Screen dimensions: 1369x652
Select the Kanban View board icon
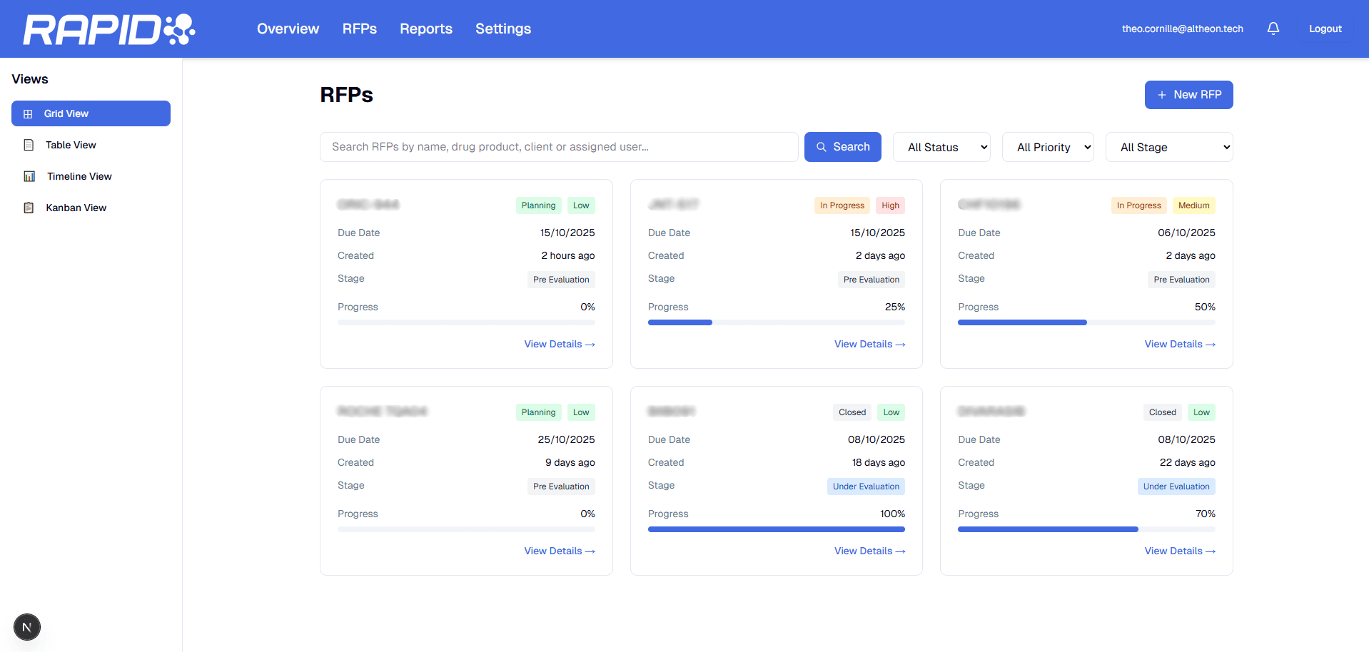click(29, 207)
